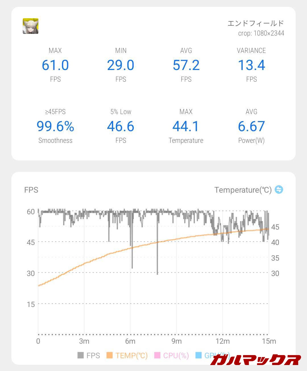Toggle the TEMP(℃) series legend label
The image size is (307, 371).
pyautogui.click(x=132, y=356)
